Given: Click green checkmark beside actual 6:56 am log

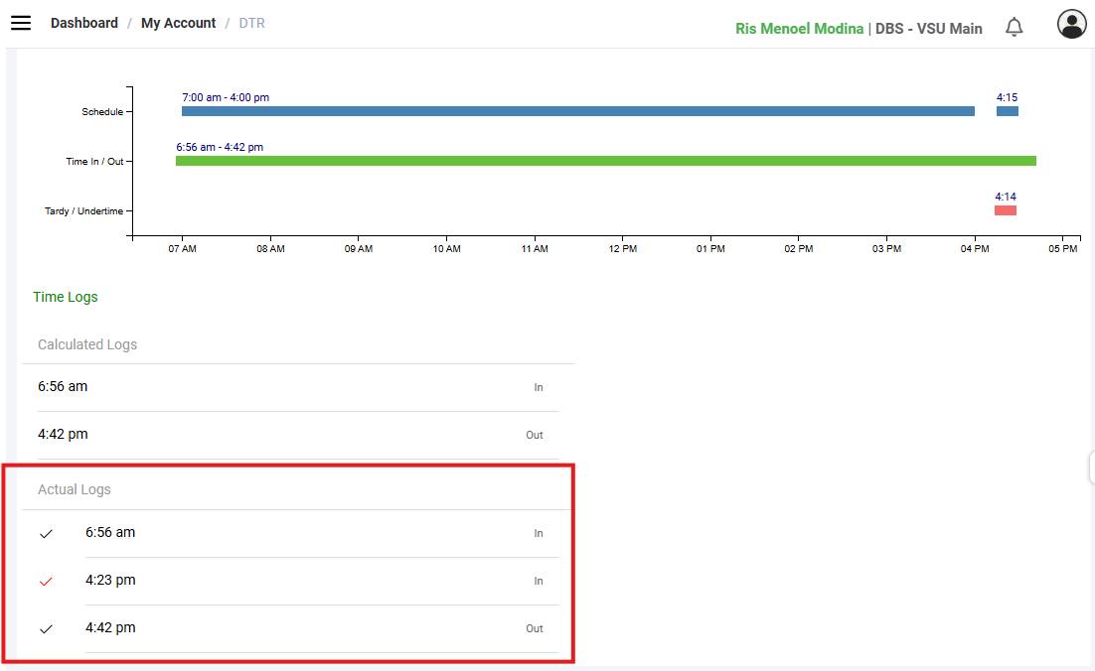Looking at the screenshot, I should pos(46,534).
